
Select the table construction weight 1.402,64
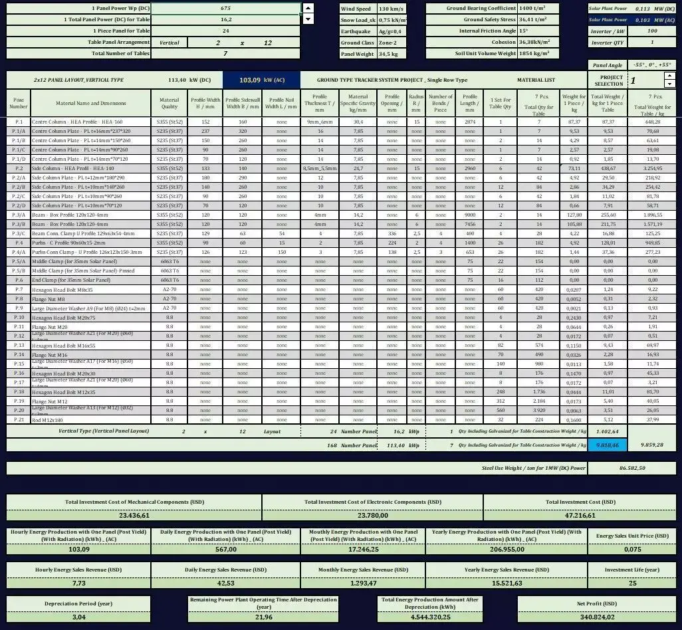[x=607, y=431]
